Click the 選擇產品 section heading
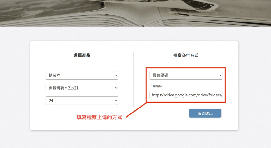This screenshot has height=148, width=271. click(x=82, y=55)
